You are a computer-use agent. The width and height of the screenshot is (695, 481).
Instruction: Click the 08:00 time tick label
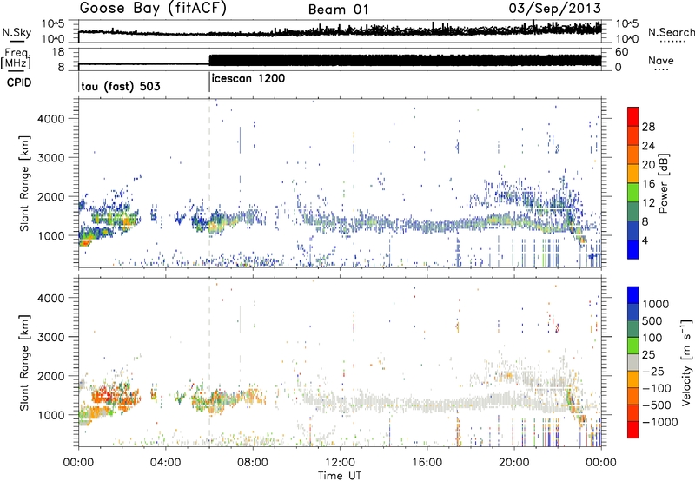[x=253, y=463]
